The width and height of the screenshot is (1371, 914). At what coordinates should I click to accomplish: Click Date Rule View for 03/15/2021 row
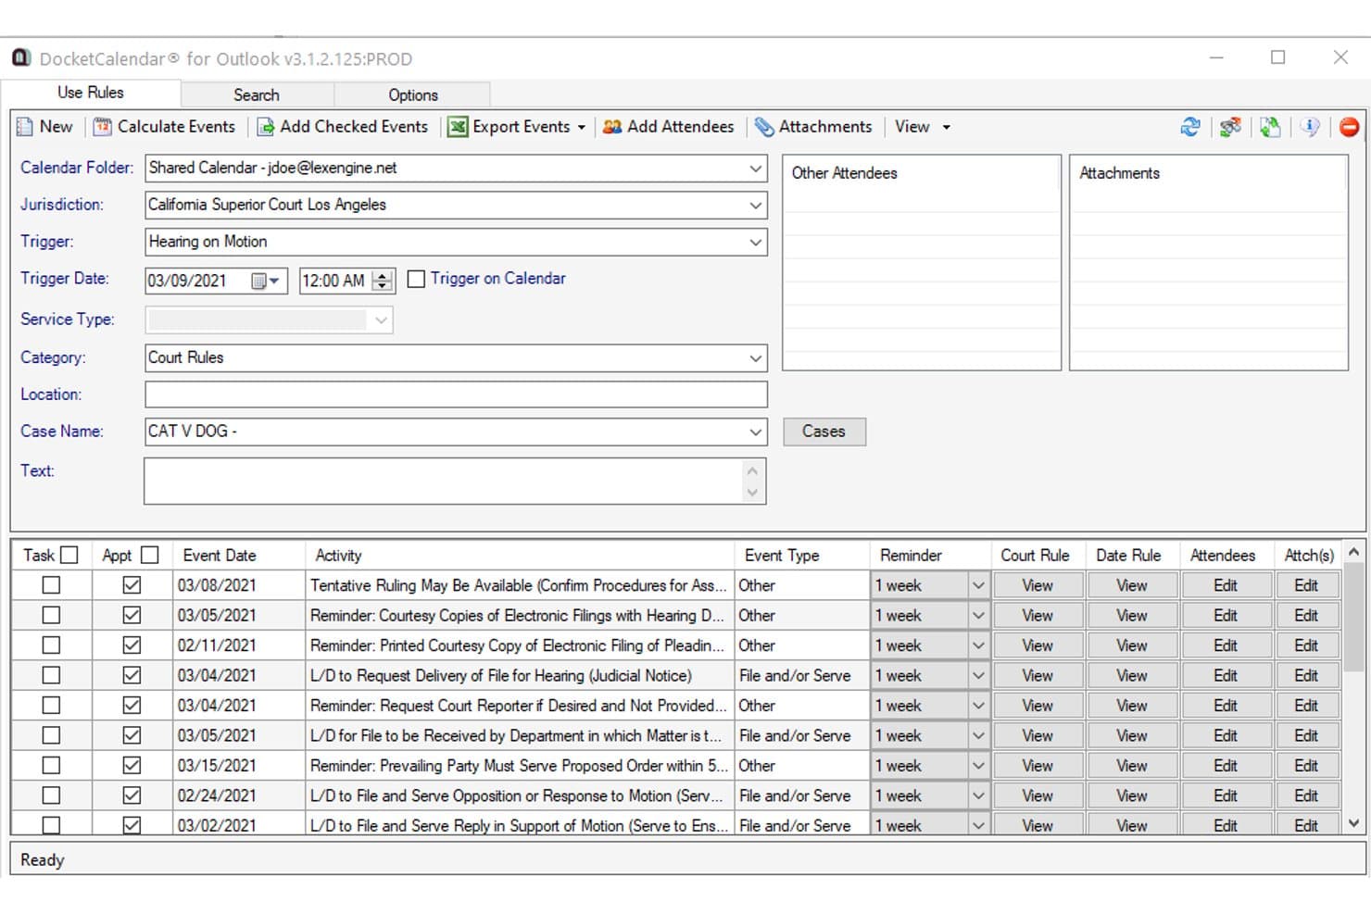(1132, 766)
